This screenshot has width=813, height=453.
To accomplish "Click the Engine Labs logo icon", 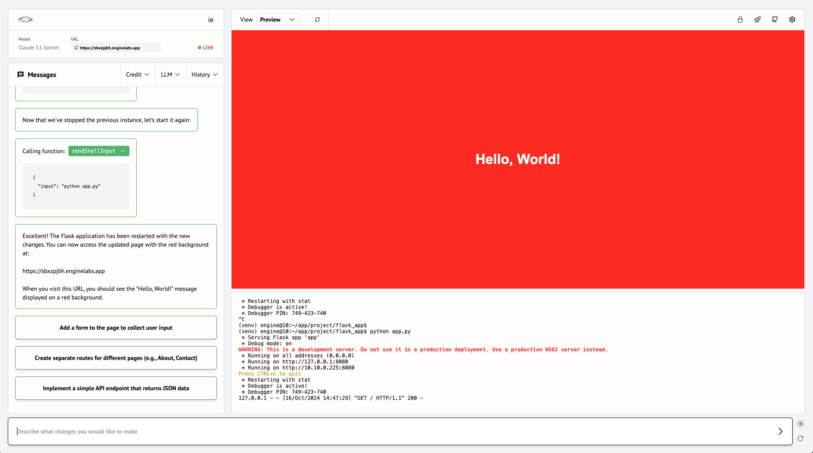I will [x=26, y=19].
